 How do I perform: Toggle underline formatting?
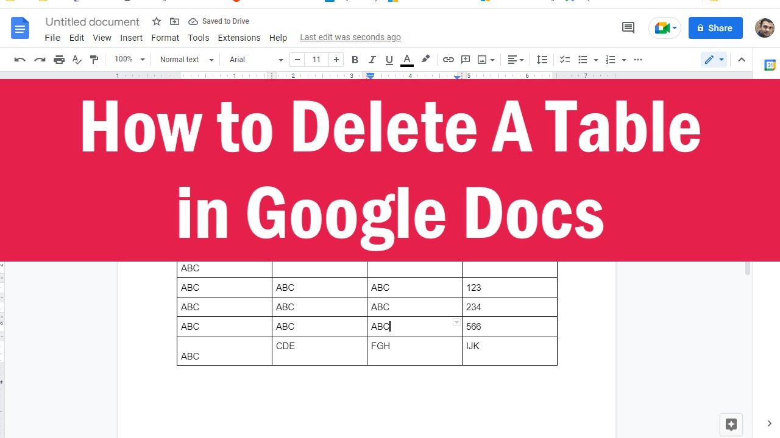[389, 60]
